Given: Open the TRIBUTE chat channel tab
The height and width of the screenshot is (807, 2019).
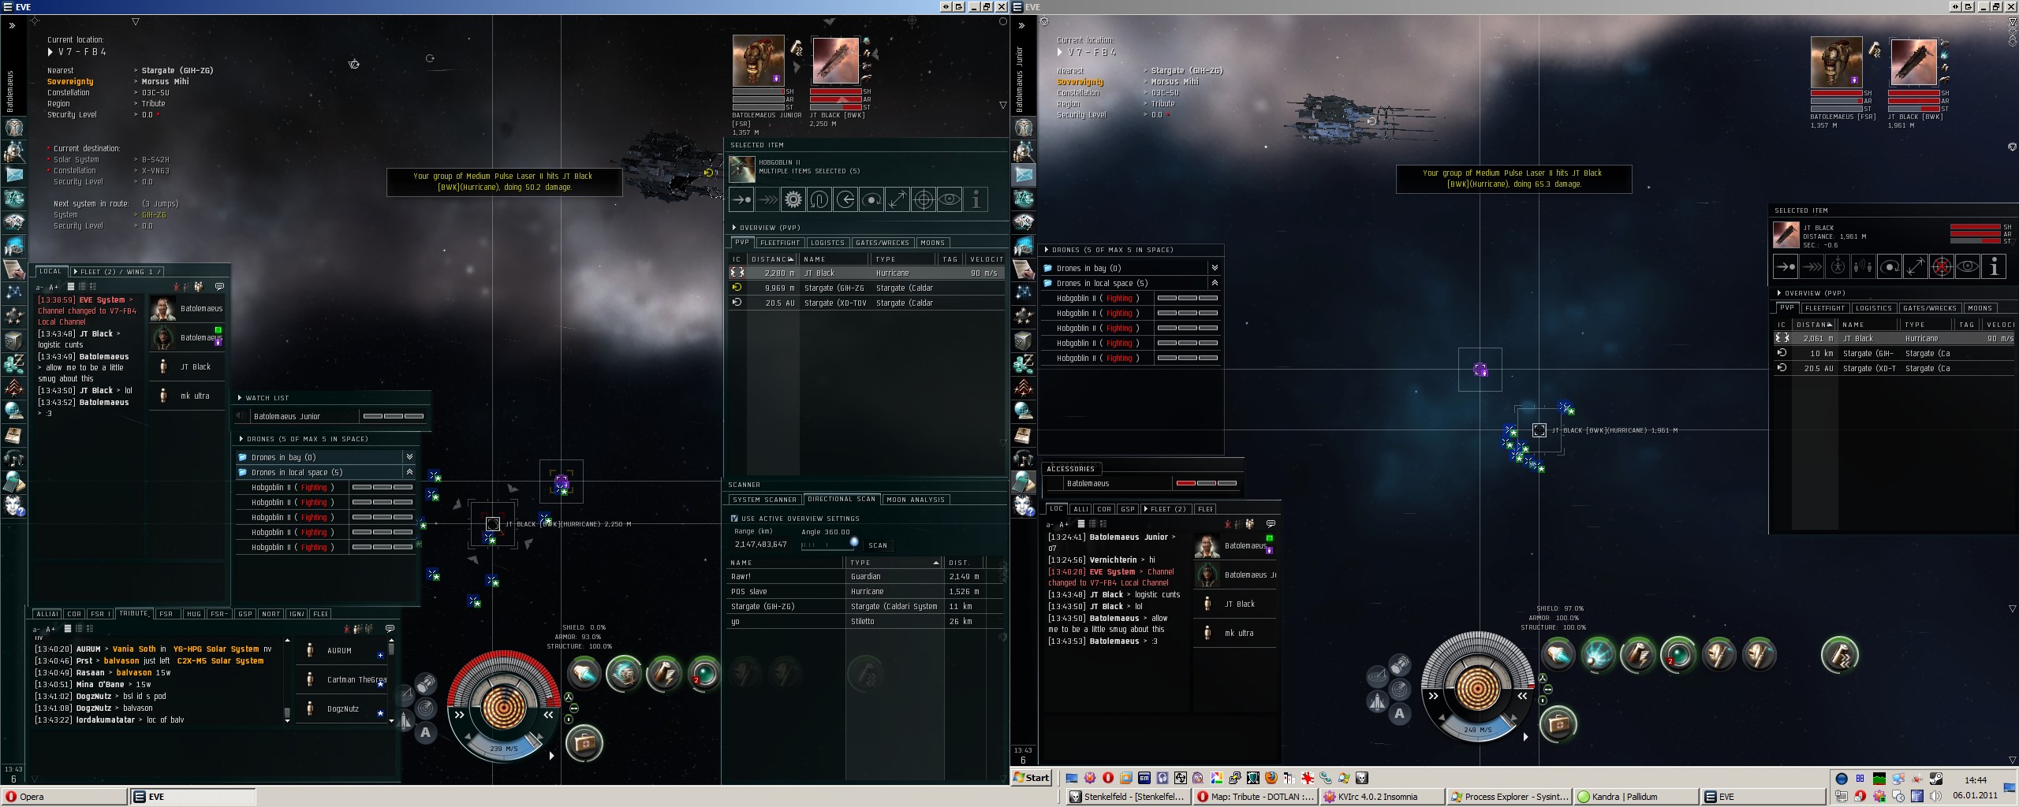Looking at the screenshot, I should (x=133, y=613).
